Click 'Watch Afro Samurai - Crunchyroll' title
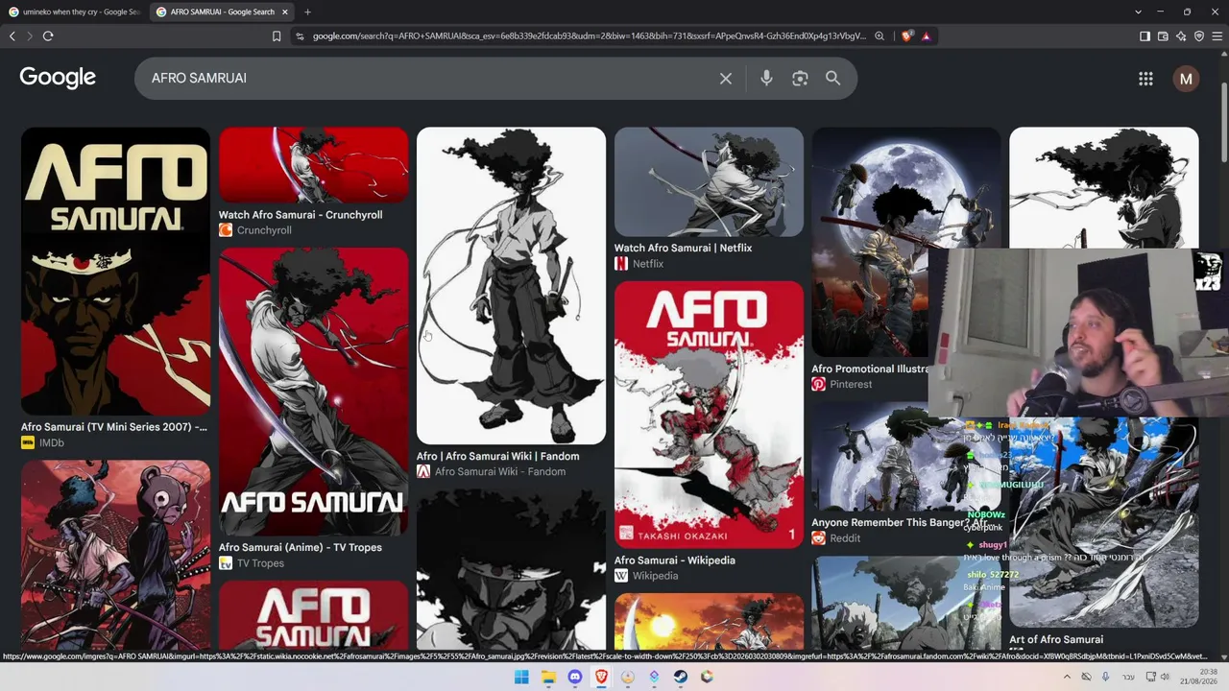Viewport: 1229px width, 691px height. click(x=301, y=215)
